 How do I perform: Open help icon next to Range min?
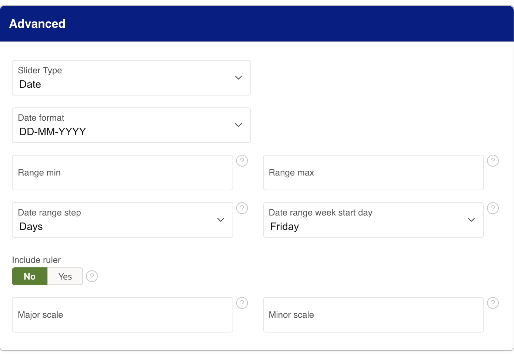point(242,161)
